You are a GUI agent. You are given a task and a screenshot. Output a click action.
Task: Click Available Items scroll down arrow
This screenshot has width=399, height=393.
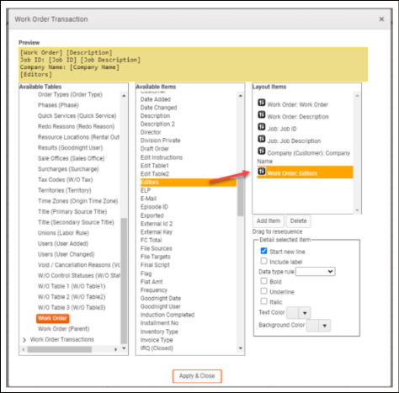(240, 348)
